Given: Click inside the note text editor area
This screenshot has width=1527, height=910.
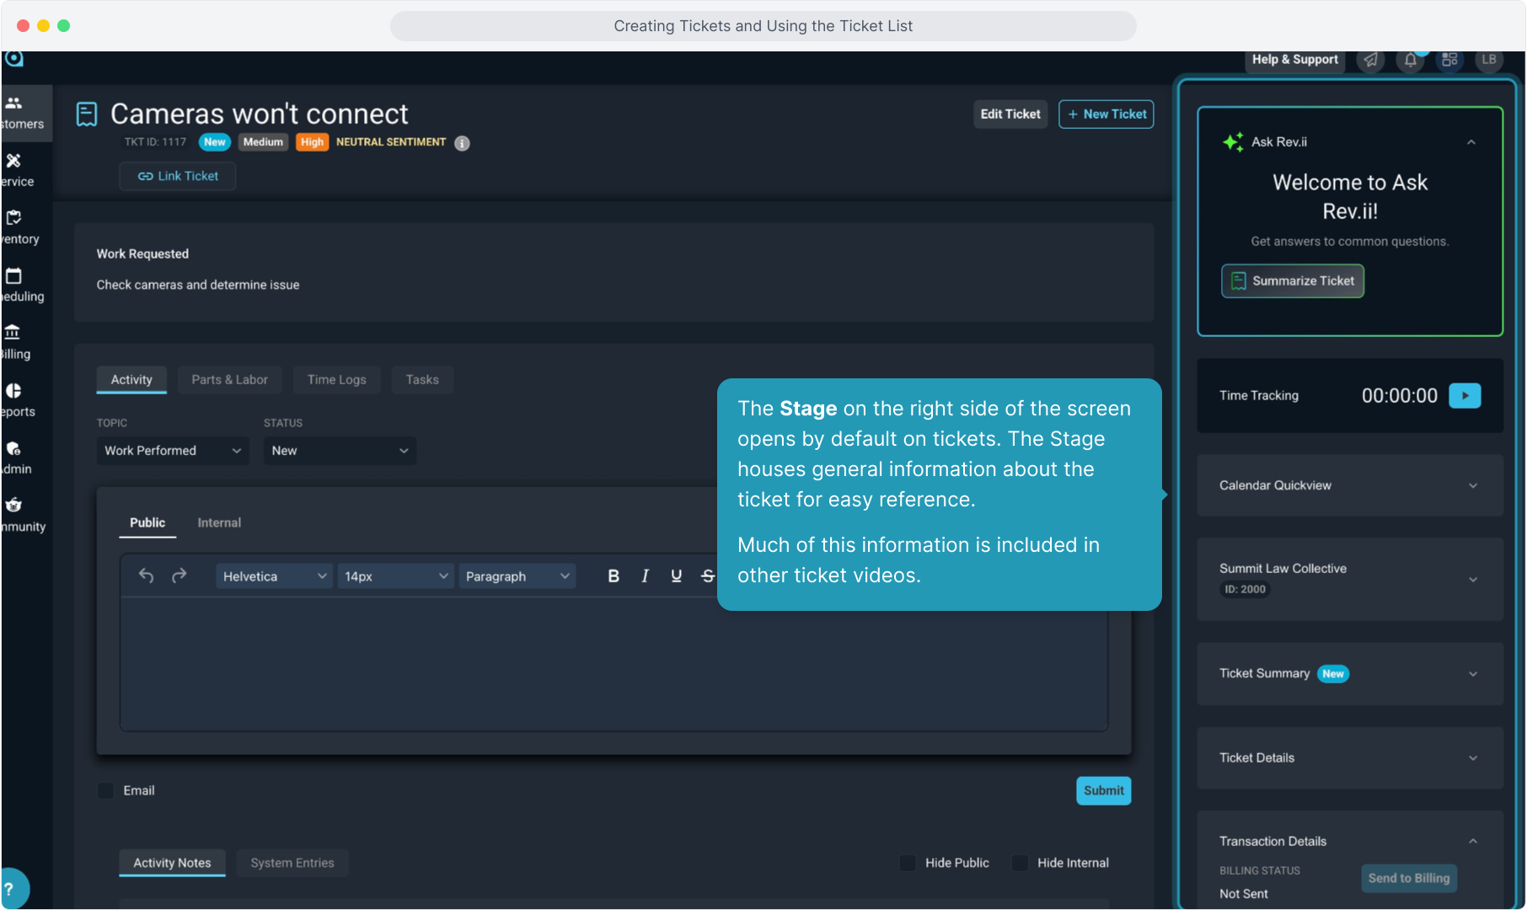Looking at the screenshot, I should tap(421, 666).
